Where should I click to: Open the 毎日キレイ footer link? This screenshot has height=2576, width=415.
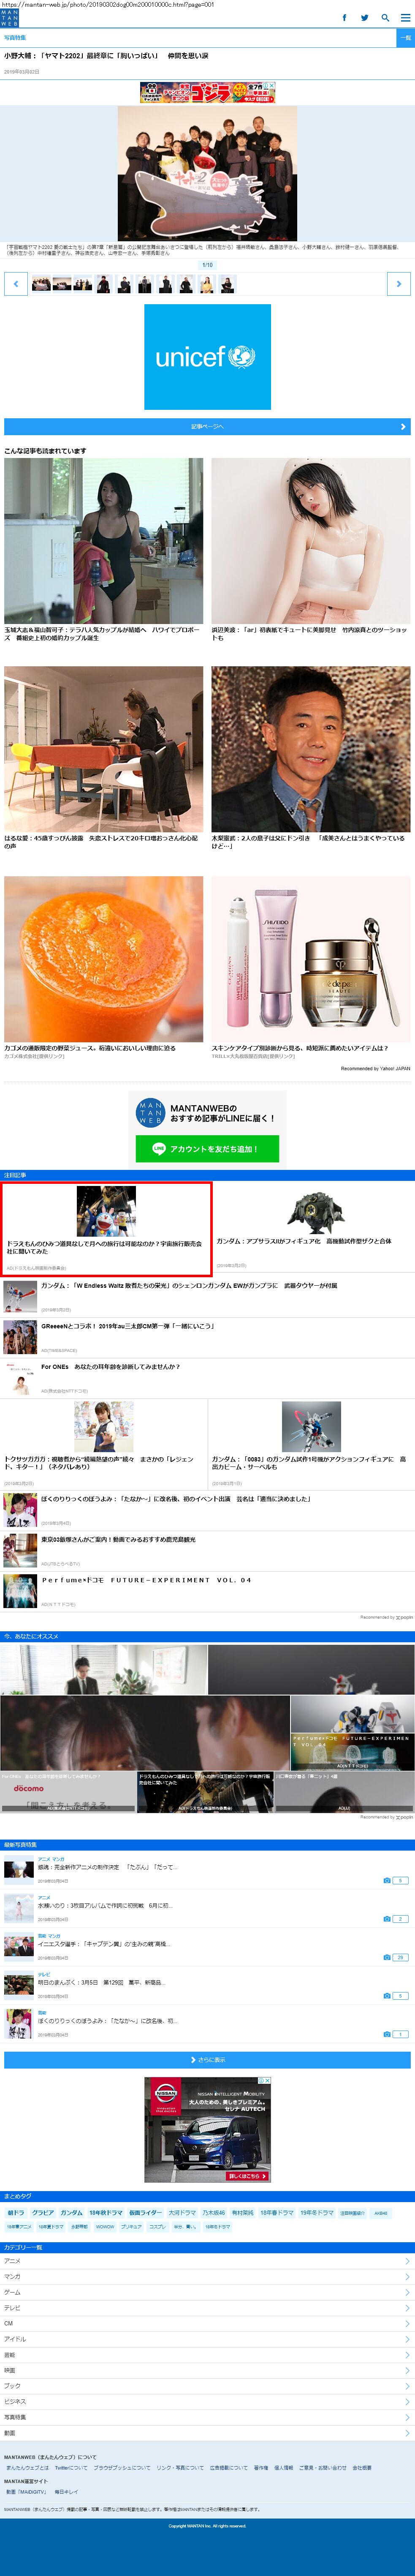[66, 2492]
